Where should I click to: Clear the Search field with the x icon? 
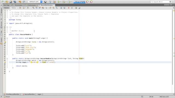point(170,2)
